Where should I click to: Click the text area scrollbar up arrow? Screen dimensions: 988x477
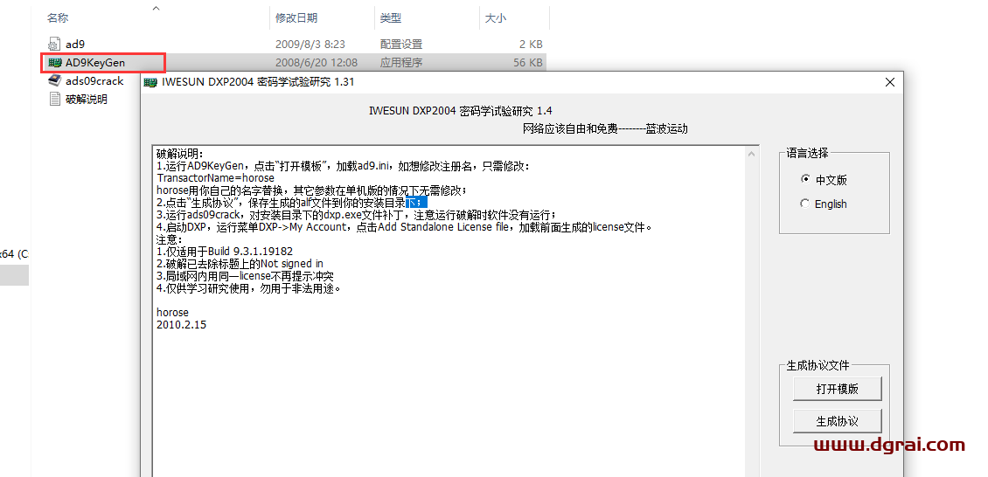[x=752, y=153]
